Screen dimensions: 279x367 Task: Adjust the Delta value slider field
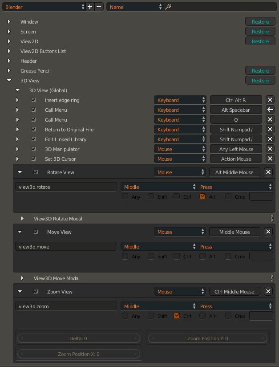pos(78,338)
